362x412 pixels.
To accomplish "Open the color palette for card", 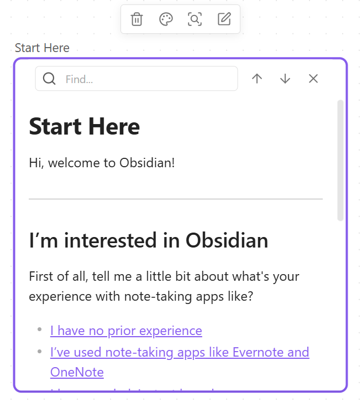I will [166, 19].
